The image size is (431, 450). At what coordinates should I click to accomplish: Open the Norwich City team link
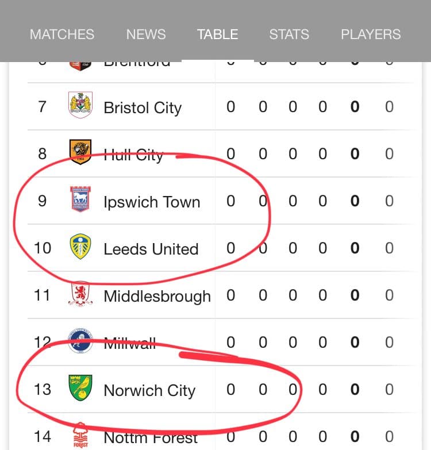point(149,391)
